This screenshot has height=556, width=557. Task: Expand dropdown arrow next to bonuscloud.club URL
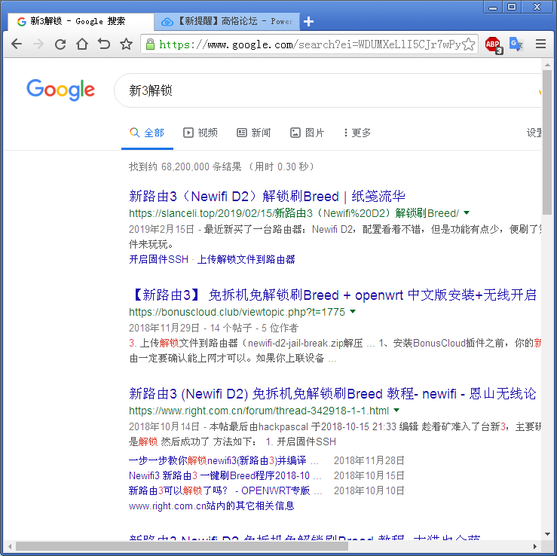[x=353, y=311]
